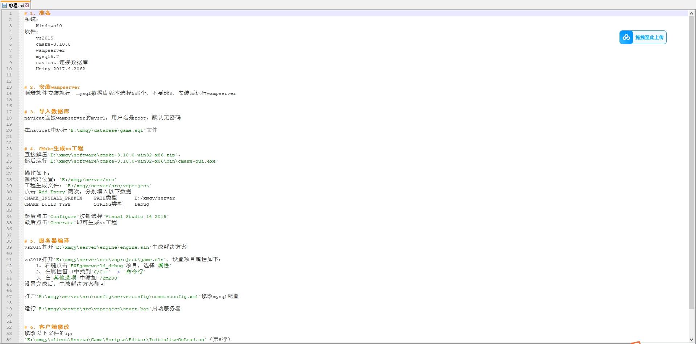Click the vertical scrollbar thumb
This screenshot has height=344, width=696.
pos(692,163)
